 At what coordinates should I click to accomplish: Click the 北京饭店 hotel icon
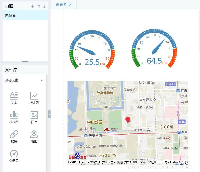[x=148, y=130]
